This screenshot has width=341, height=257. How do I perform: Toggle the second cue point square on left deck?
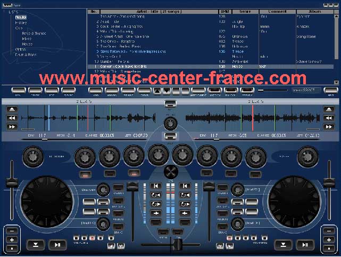click(x=84, y=238)
